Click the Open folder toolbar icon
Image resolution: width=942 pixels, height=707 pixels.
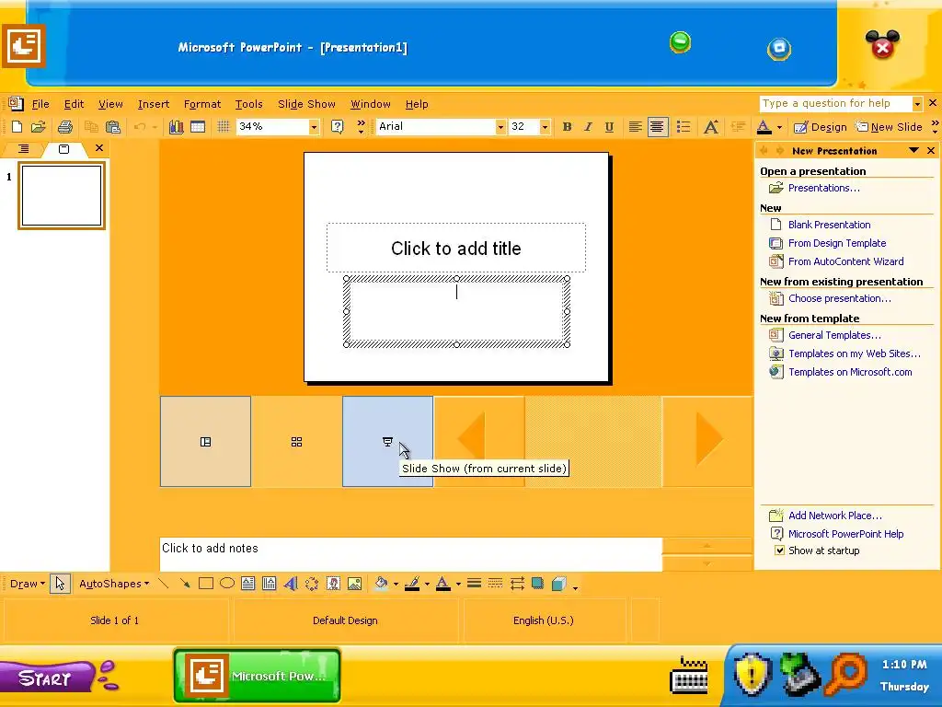click(x=39, y=127)
